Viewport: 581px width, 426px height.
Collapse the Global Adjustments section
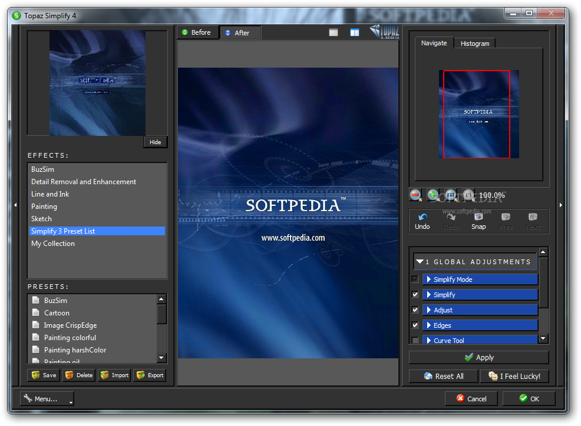419,262
